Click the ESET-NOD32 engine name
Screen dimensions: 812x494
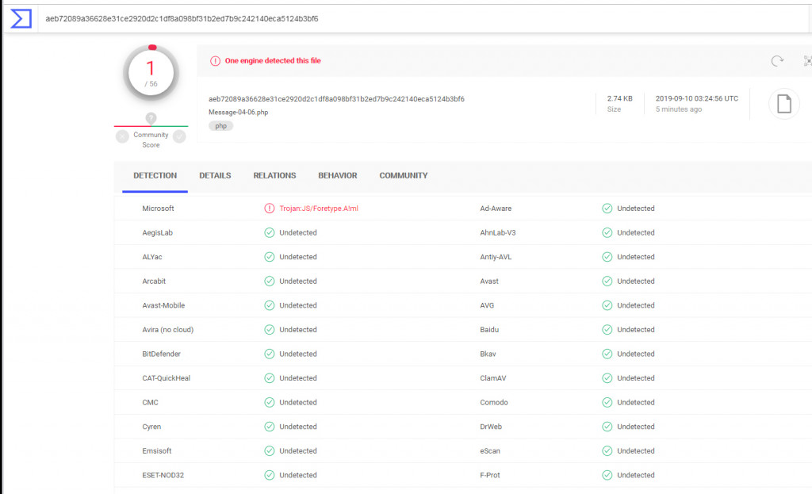pyautogui.click(x=163, y=475)
